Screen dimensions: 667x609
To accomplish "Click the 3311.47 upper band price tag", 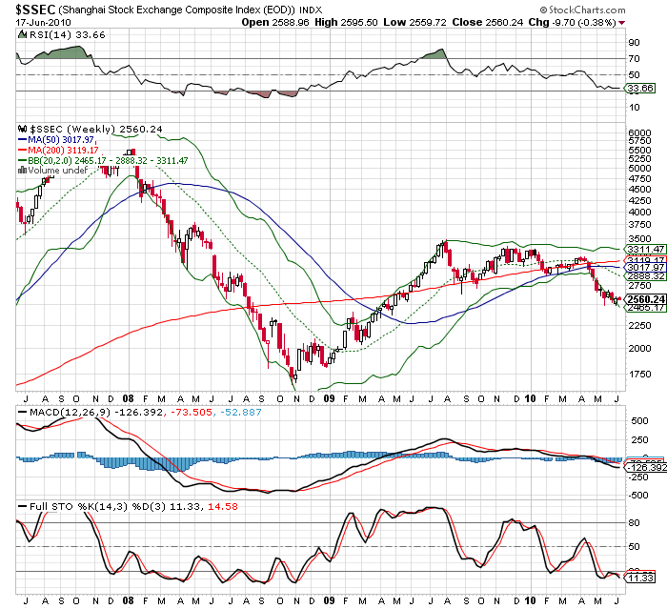I will 645,250.
